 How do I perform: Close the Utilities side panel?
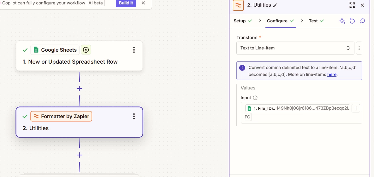coord(362,5)
